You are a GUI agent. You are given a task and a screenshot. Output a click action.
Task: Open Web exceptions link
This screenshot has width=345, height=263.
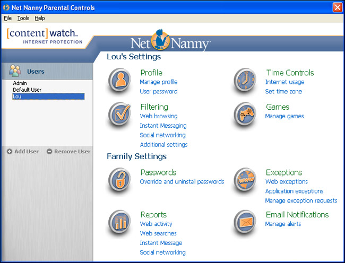[x=286, y=182]
